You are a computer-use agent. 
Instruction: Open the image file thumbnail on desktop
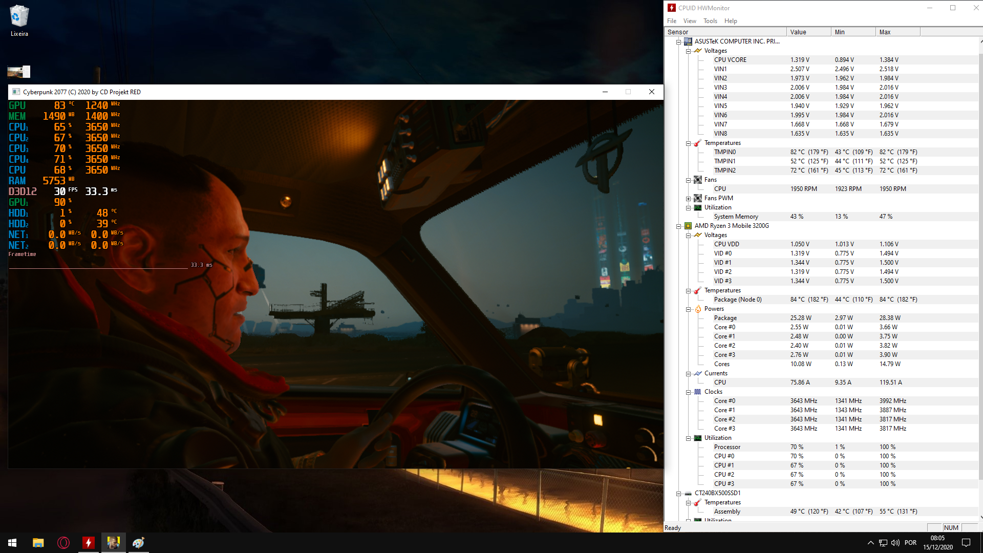(19, 72)
